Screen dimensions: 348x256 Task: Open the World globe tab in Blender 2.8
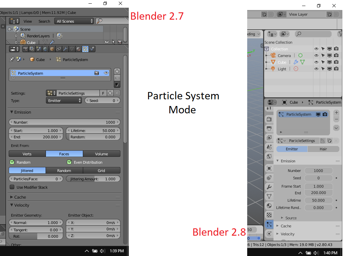coord(269,156)
